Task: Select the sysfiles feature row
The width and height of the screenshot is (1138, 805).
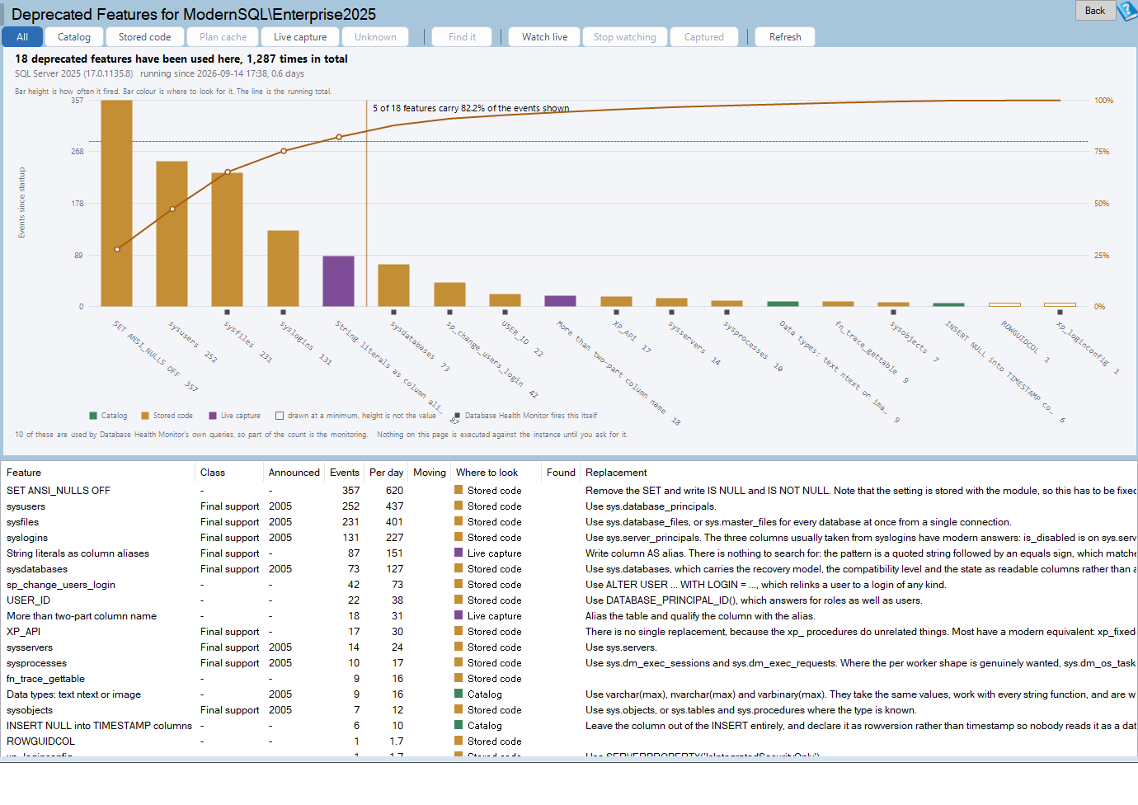Action: [x=569, y=522]
